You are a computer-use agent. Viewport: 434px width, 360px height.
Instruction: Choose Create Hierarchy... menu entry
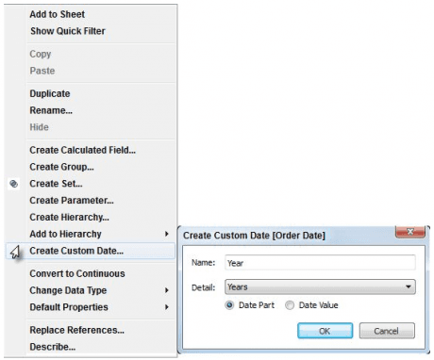tap(69, 218)
